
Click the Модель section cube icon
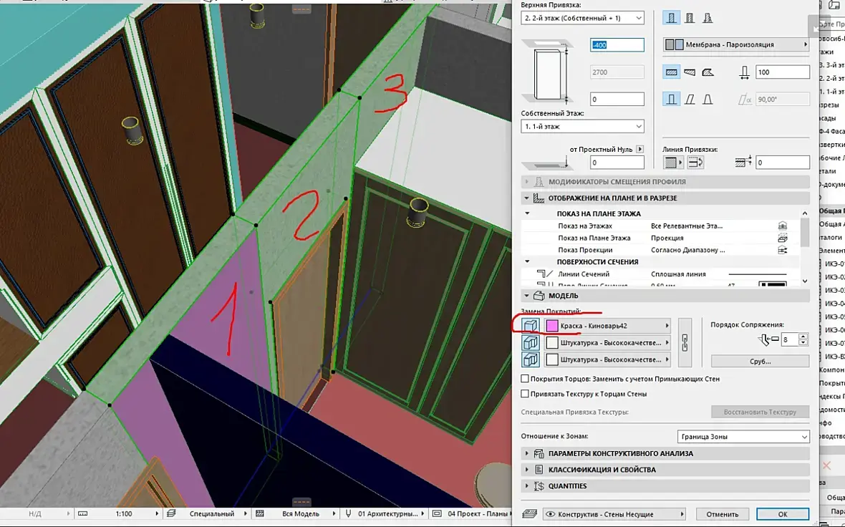[x=539, y=296]
